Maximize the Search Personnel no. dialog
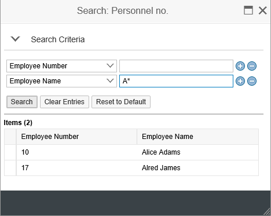Image resolution: width=271 pixels, height=216 pixels. [248, 10]
